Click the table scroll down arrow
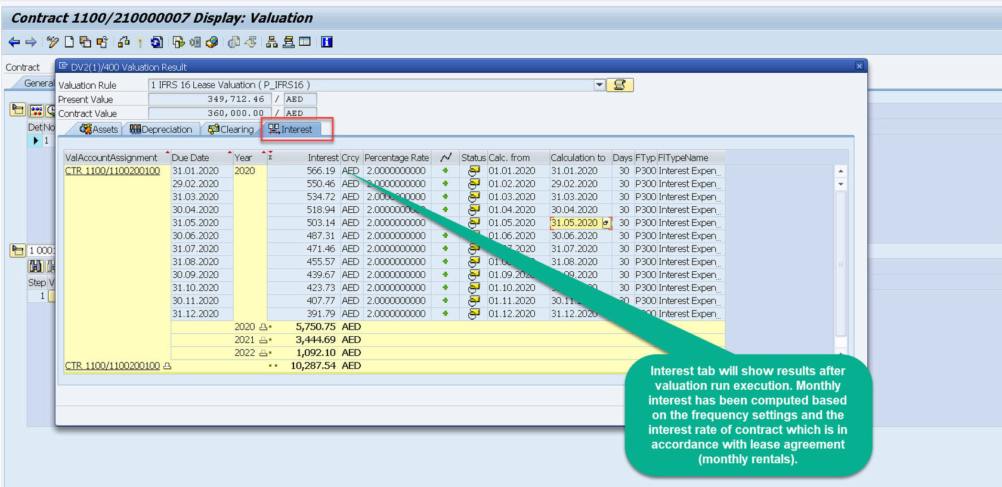The width and height of the screenshot is (1002, 487). [x=841, y=184]
